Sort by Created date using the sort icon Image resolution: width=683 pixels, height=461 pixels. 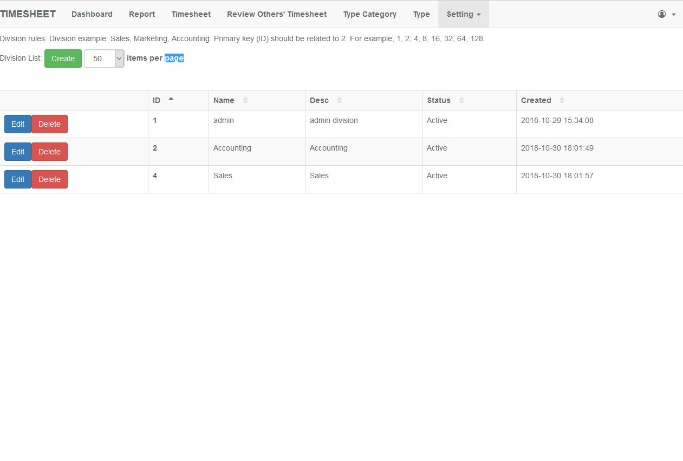click(x=562, y=100)
